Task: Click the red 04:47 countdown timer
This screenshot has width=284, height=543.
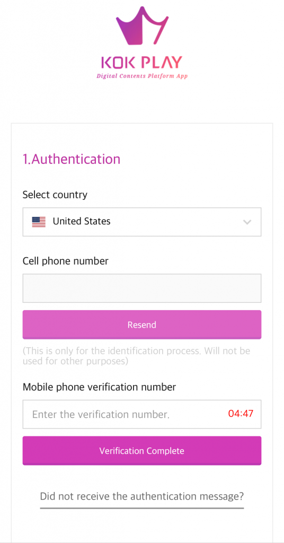Action: tap(241, 414)
